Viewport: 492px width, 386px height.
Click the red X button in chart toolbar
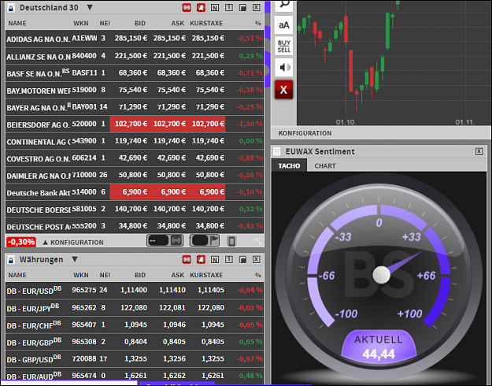tap(284, 90)
